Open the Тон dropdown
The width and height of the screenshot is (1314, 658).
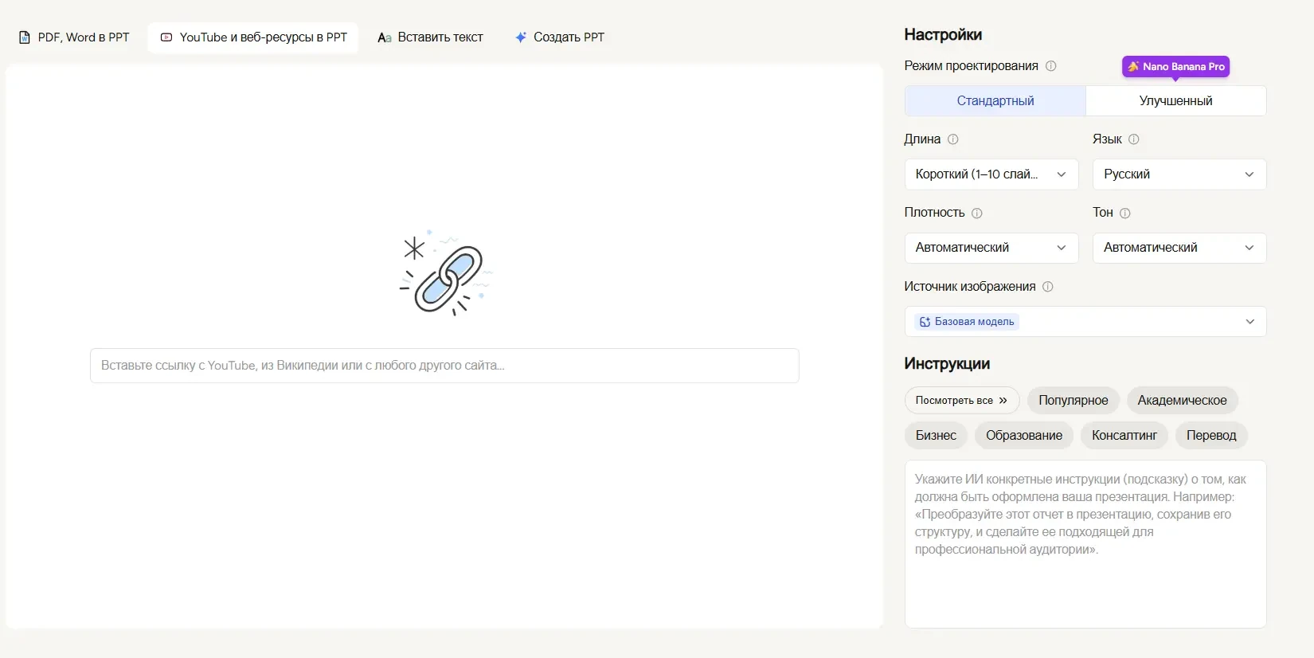click(1179, 248)
